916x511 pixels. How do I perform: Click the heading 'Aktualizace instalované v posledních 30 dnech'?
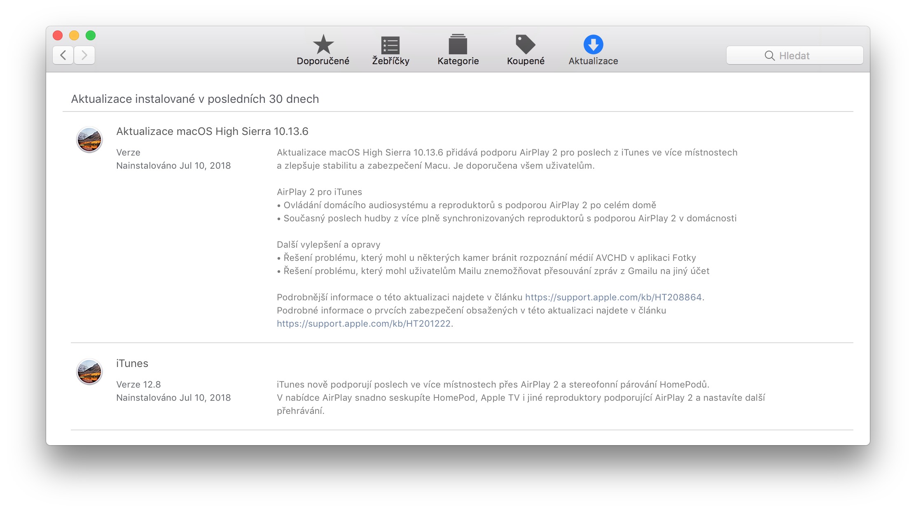tap(195, 99)
